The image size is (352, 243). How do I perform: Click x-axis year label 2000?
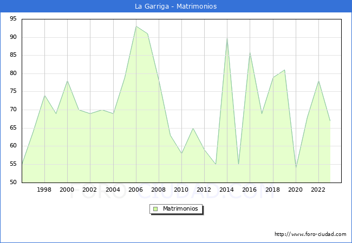67,190
